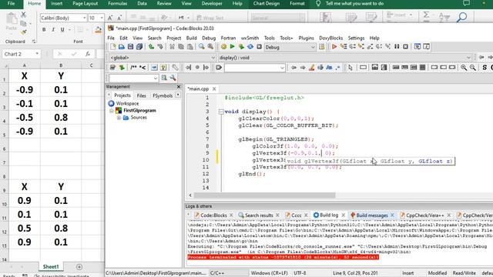Add a new sheet with plus button
The height and width of the screenshot is (277, 493).
(x=79, y=267)
